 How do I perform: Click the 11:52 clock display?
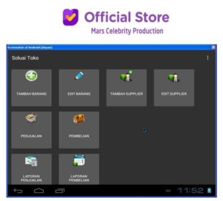pyautogui.click(x=190, y=190)
